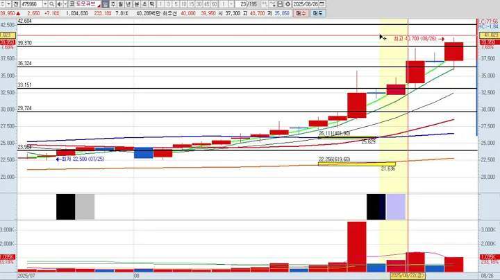Image resolution: width=500 pixels, height=280 pixels.
Task: Open the calendar date picker icon
Action: pyautogui.click(x=322, y=4)
